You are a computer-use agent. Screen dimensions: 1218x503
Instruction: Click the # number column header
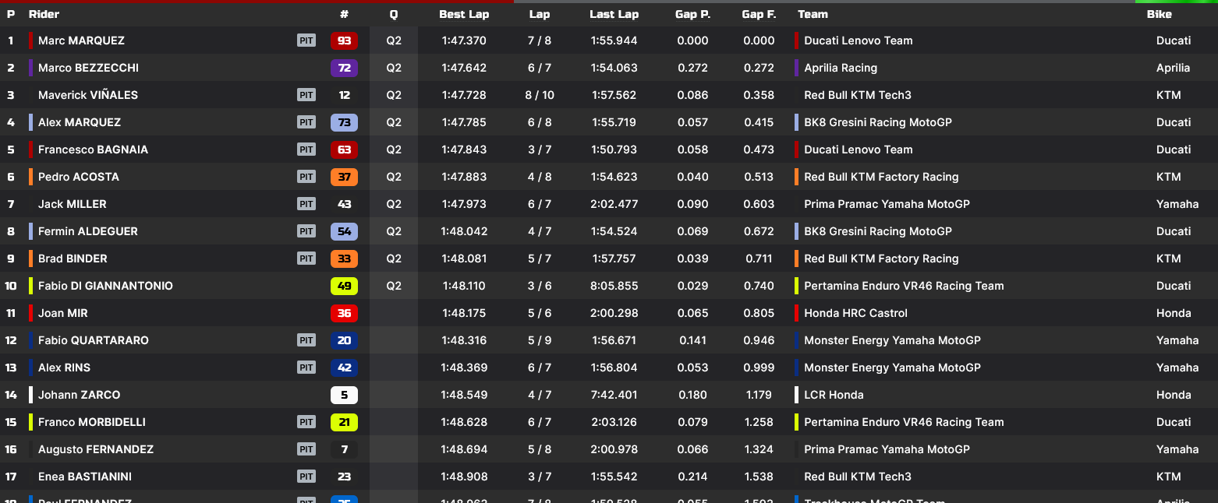tap(344, 14)
